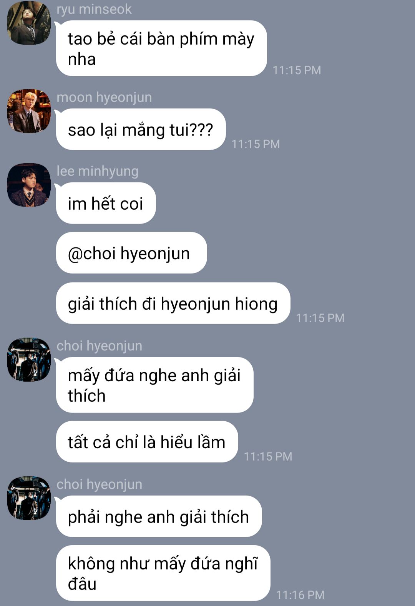Select the first choi hyeonjun sender name
Viewport: 415px width, 606px height.
click(x=100, y=346)
